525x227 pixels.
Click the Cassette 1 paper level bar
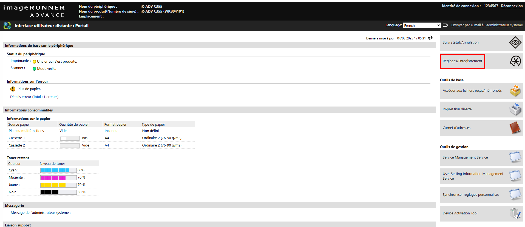coord(70,138)
